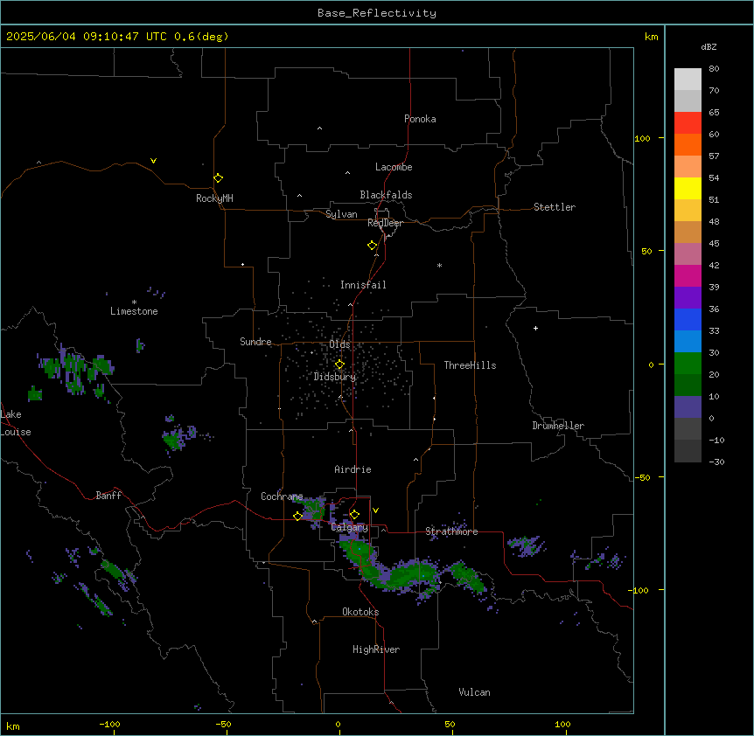Click the RedDeer city label
The width and height of the screenshot is (754, 736).
pos(385,223)
